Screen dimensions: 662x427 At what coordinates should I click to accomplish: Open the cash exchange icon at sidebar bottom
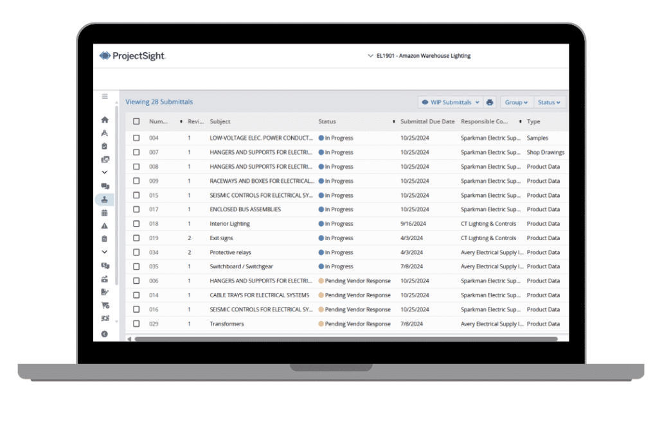(105, 318)
